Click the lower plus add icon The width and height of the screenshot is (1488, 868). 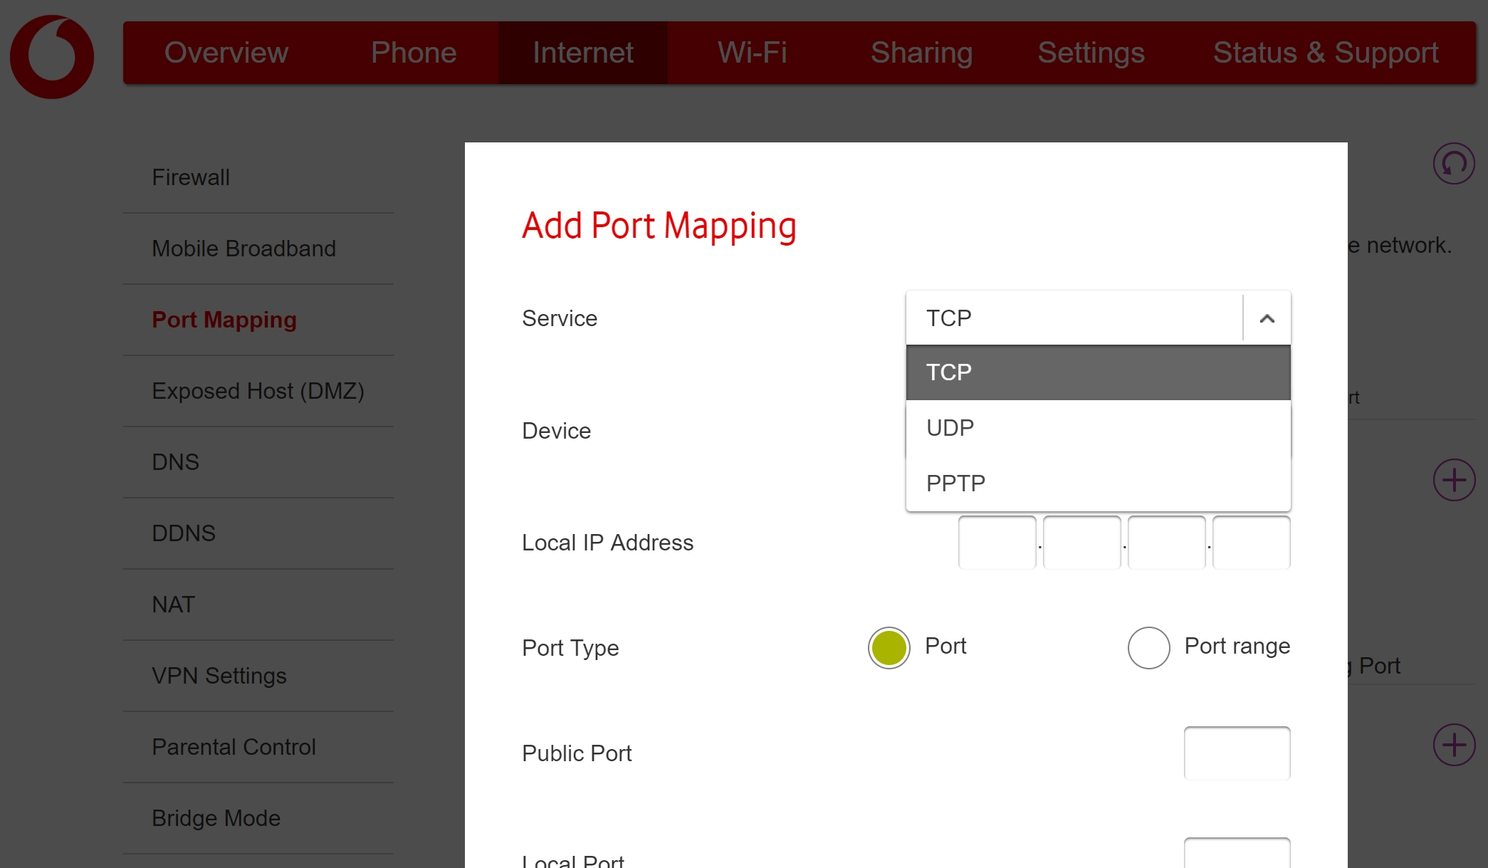pyautogui.click(x=1454, y=745)
